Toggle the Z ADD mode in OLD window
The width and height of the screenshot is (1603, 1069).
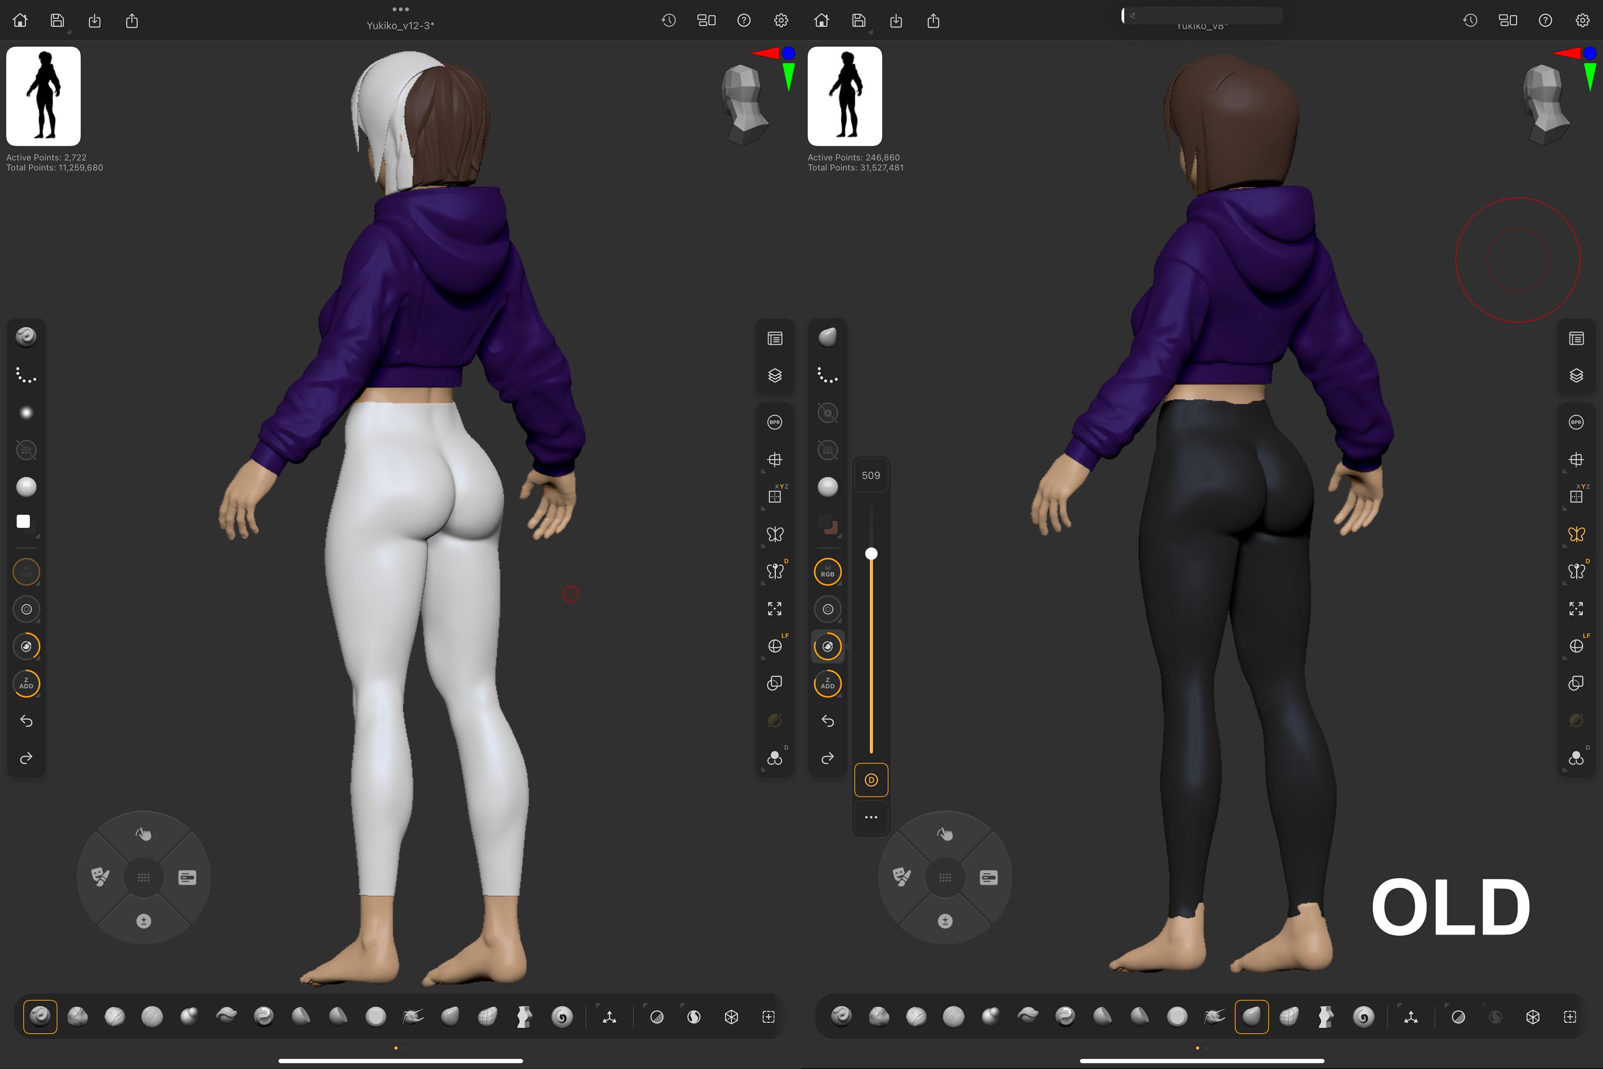827,683
